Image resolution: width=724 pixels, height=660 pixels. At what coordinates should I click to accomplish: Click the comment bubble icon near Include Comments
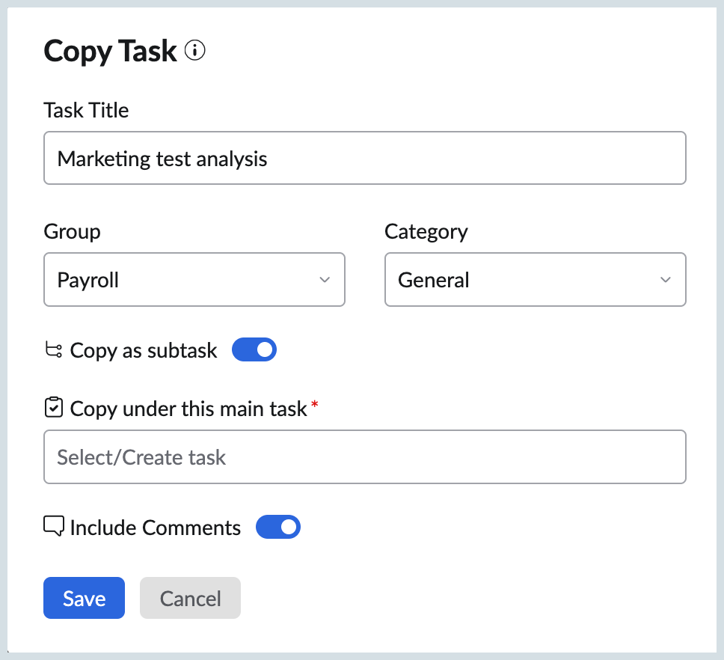pos(52,526)
